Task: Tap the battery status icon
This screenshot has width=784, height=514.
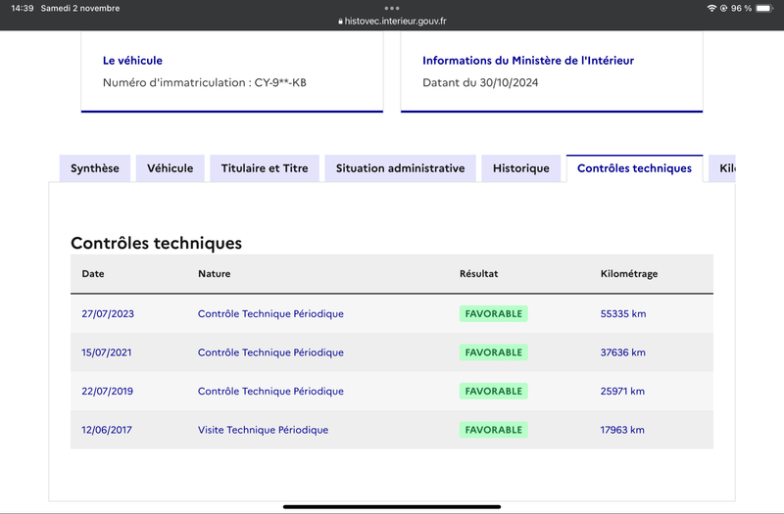Action: [x=764, y=8]
